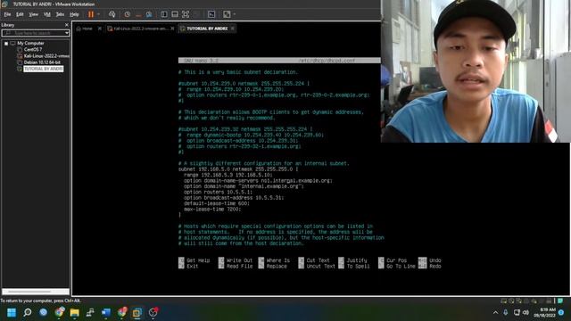
Task: Click the max-lease-time 7200 line
Action: (212, 210)
